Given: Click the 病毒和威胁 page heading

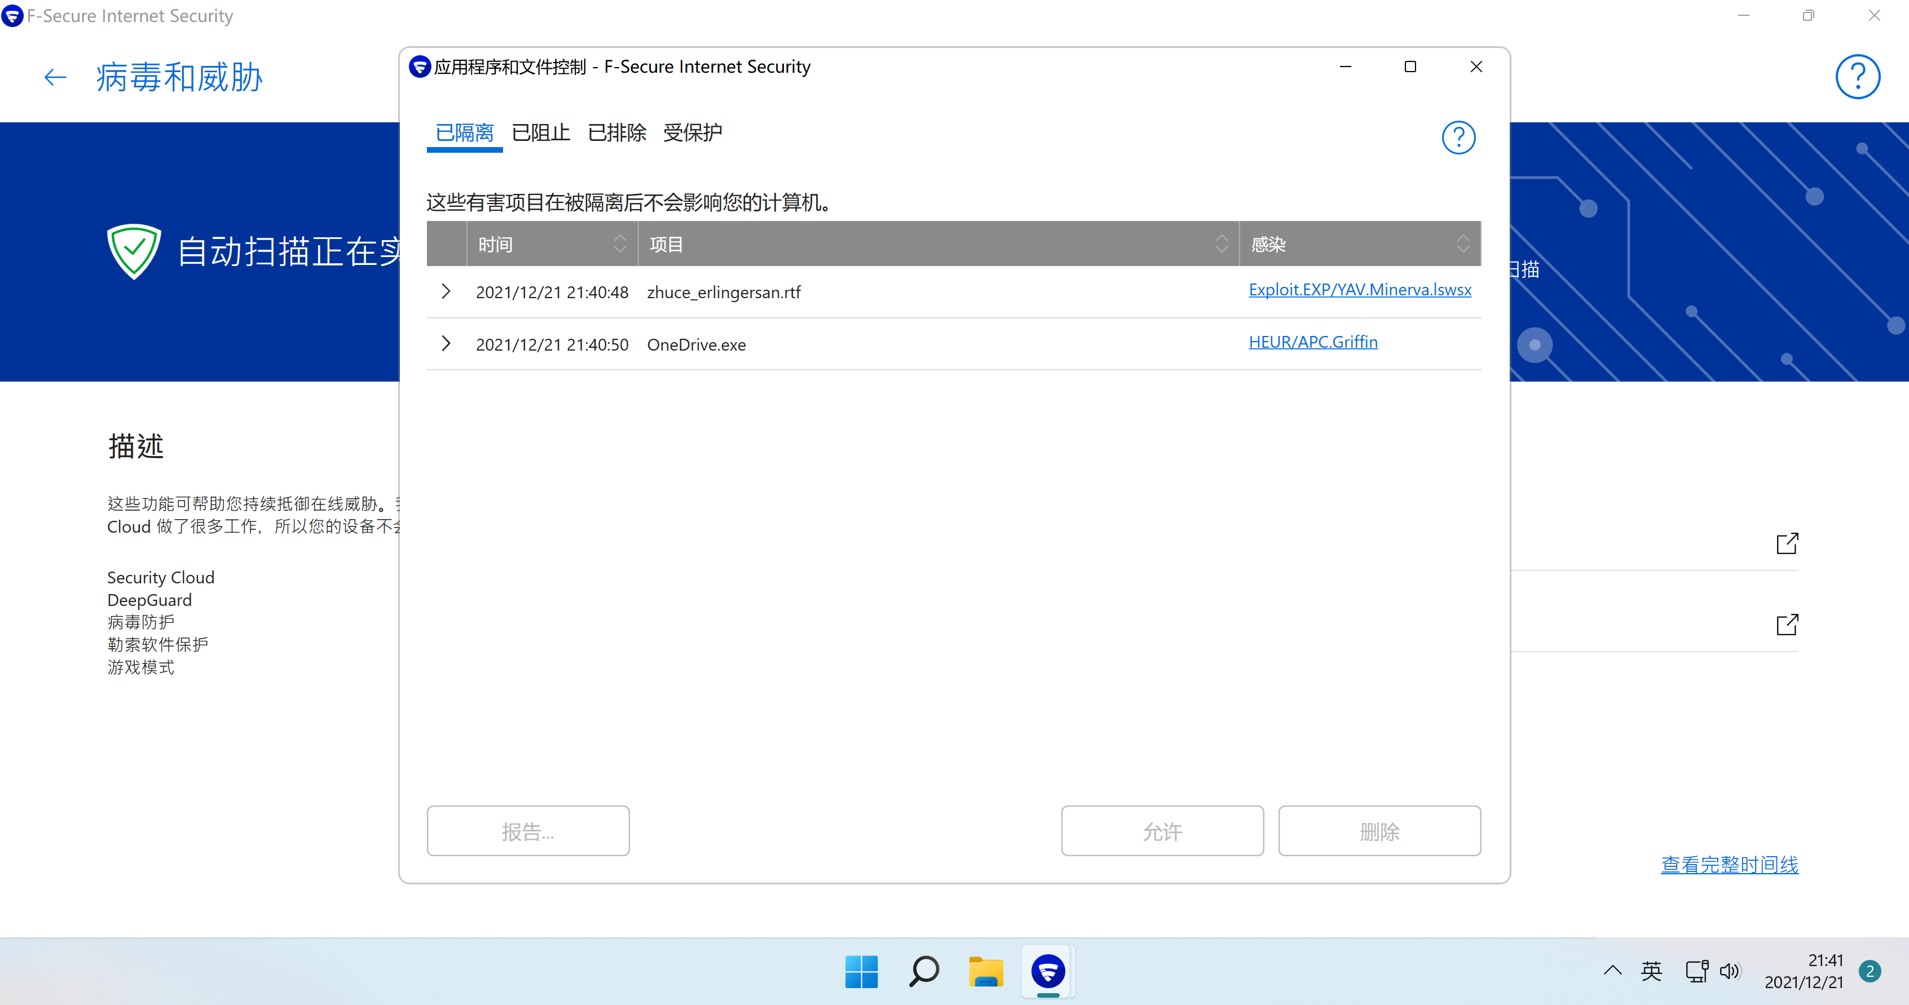Looking at the screenshot, I should 179,77.
